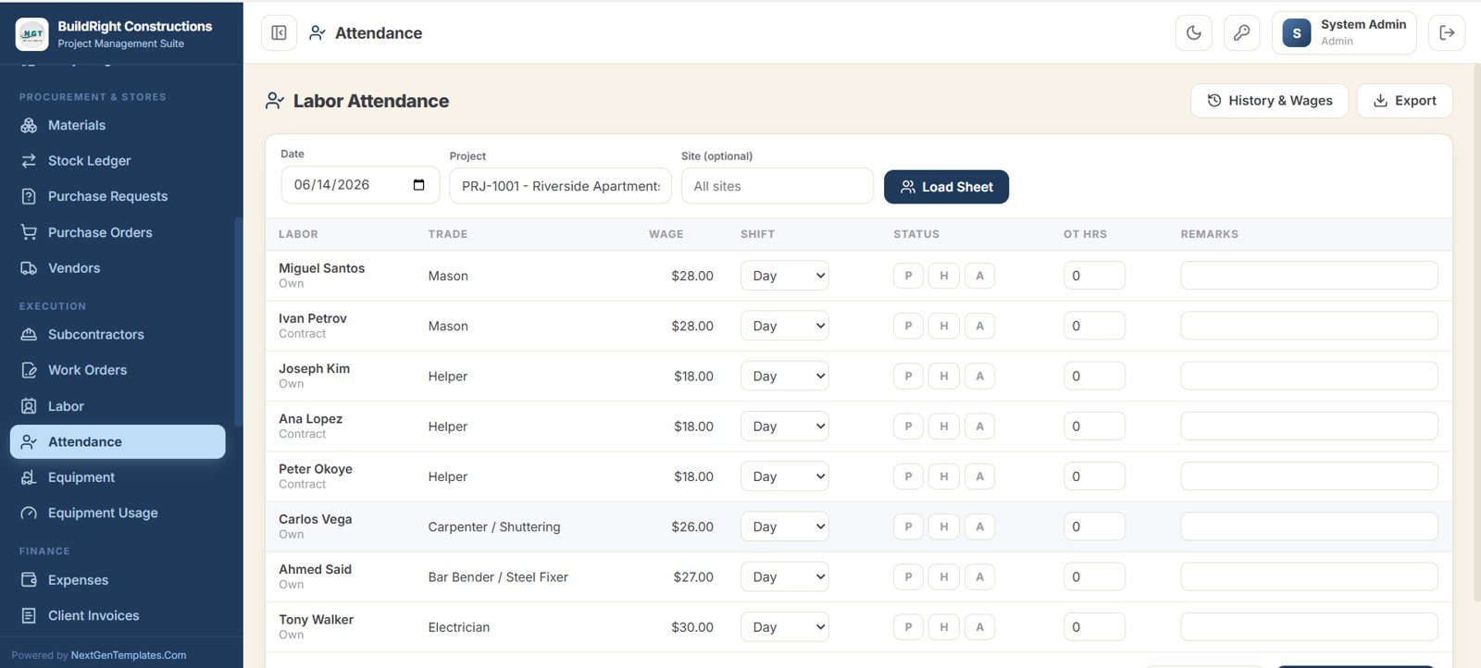Click remarks field for Tony Walker
Viewport: 1481px width, 668px height.
[x=1309, y=627]
